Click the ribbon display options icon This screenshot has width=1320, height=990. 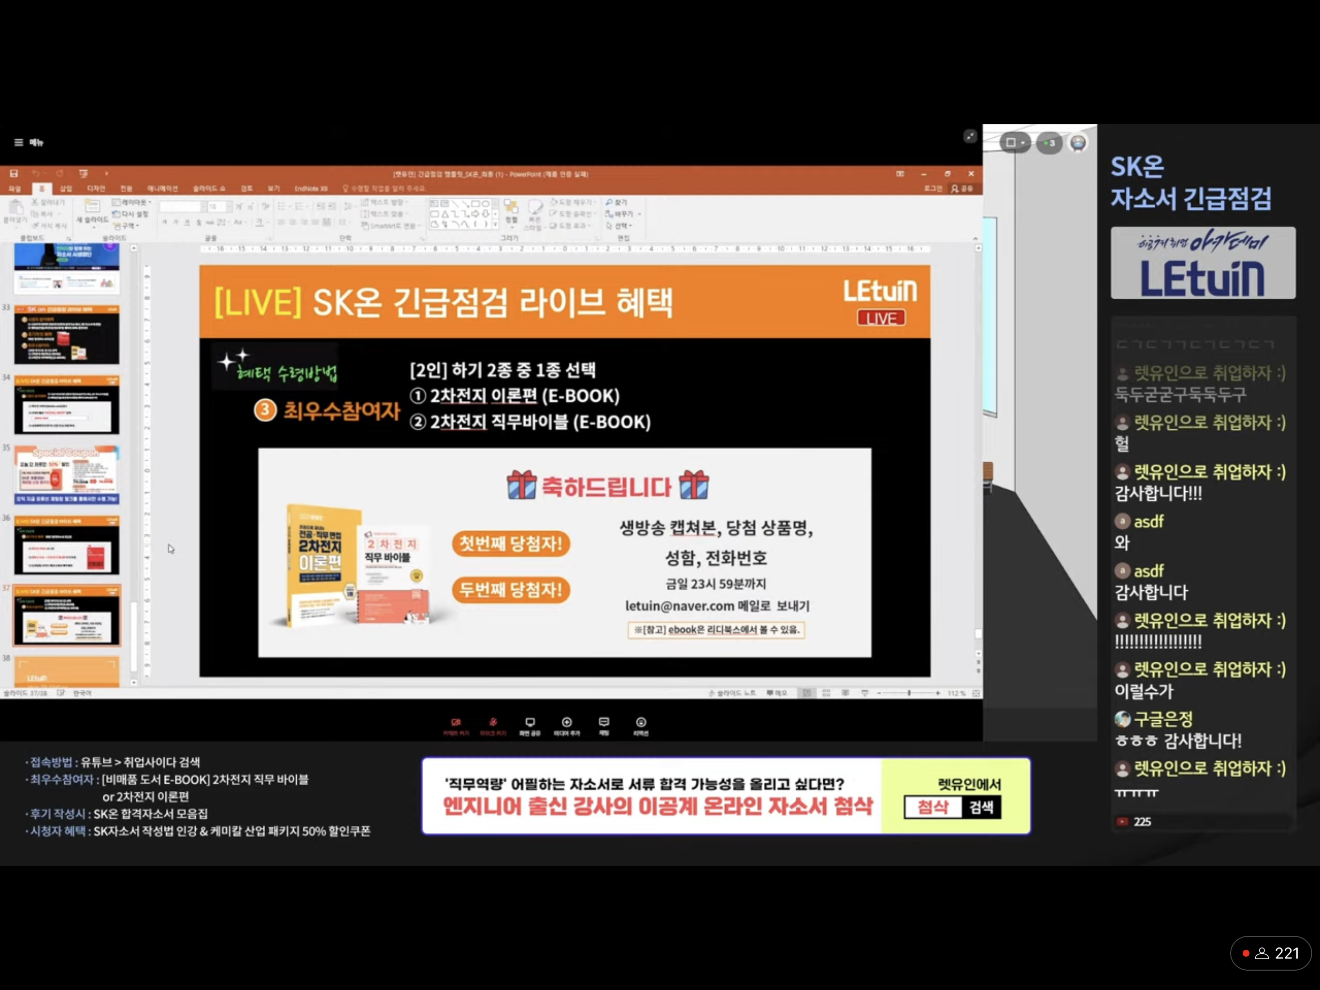pos(900,174)
